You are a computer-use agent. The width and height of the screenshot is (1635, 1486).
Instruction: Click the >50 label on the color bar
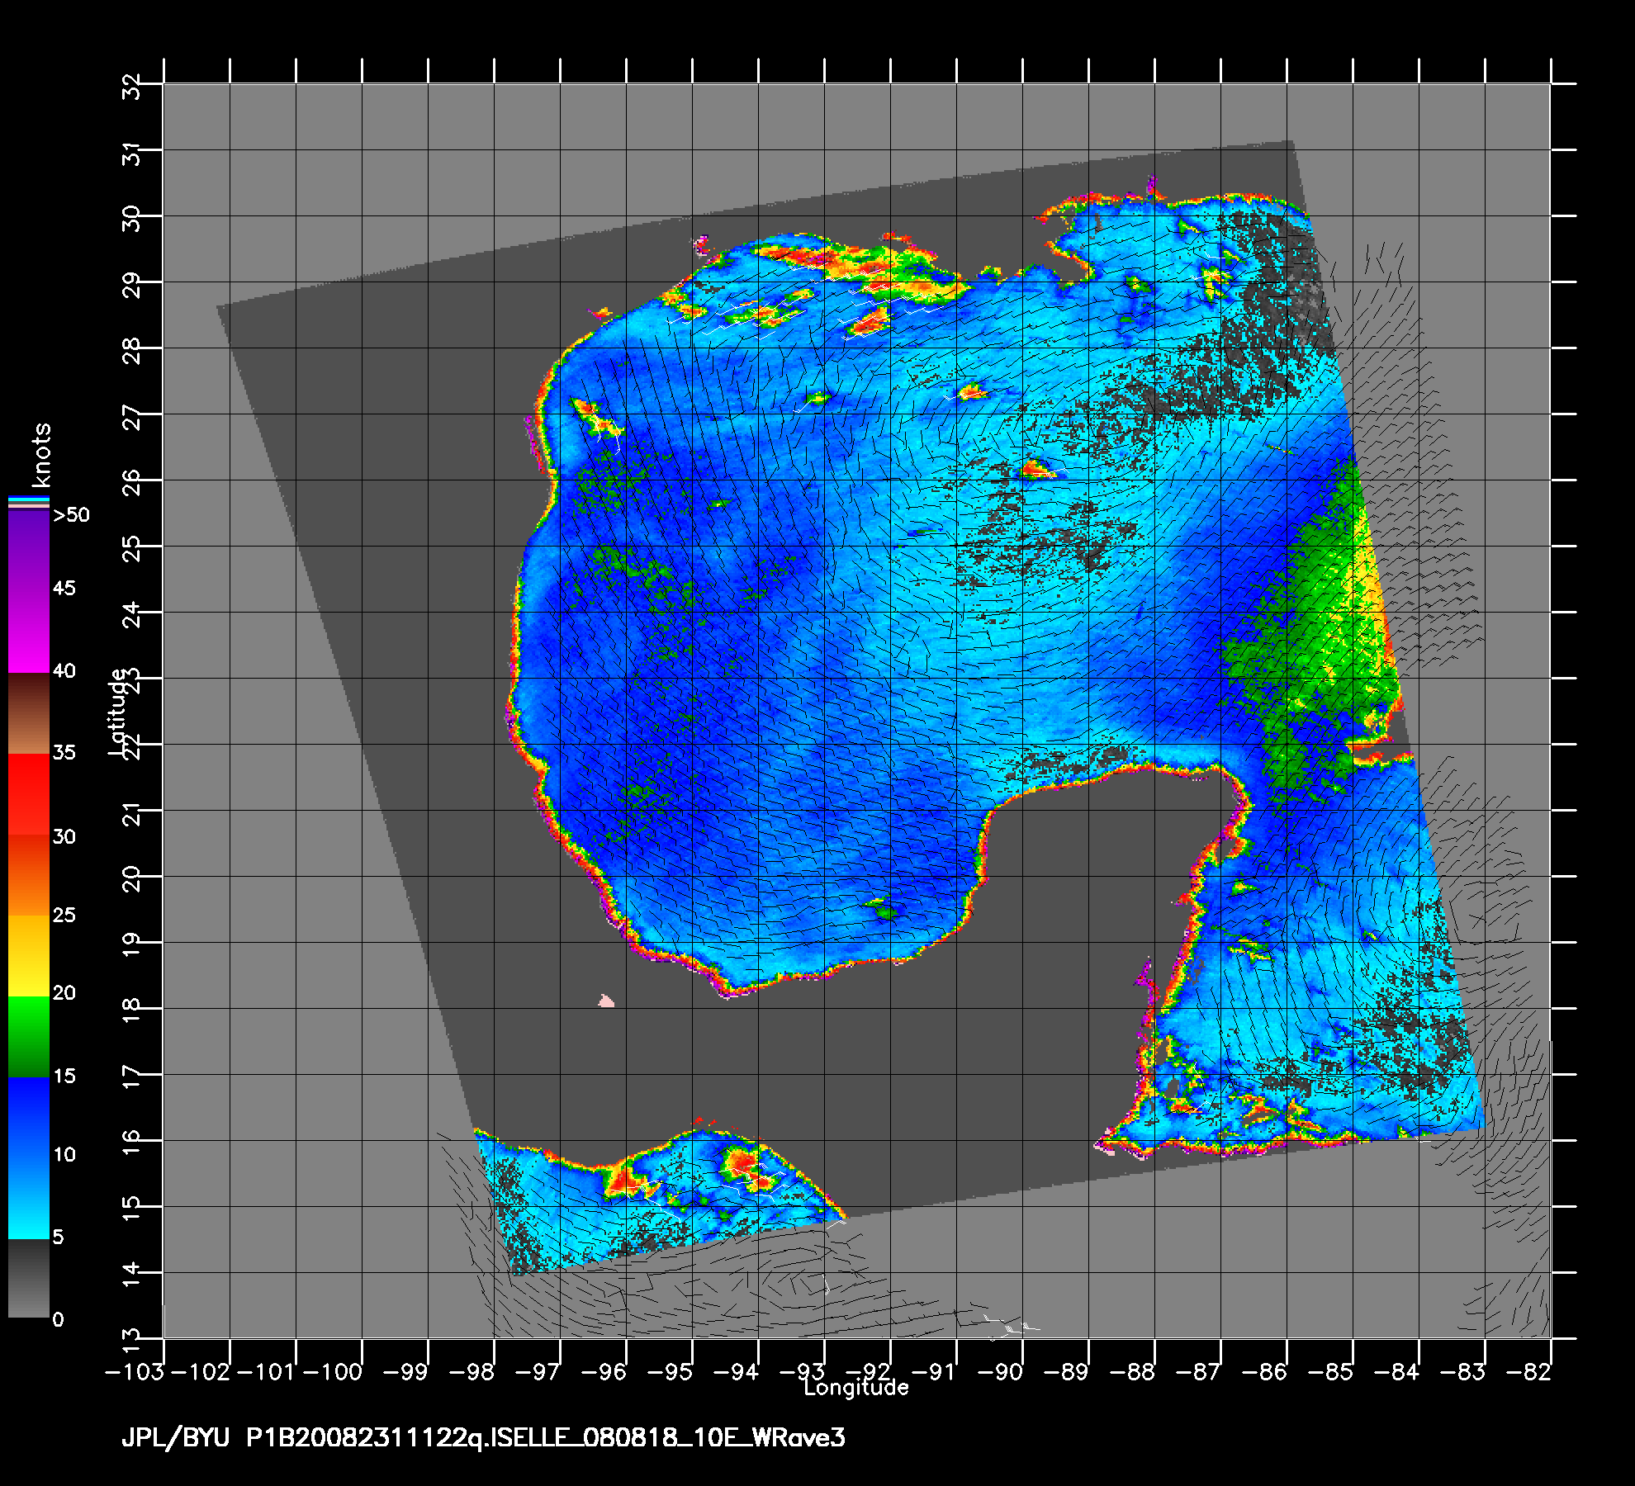coord(71,515)
